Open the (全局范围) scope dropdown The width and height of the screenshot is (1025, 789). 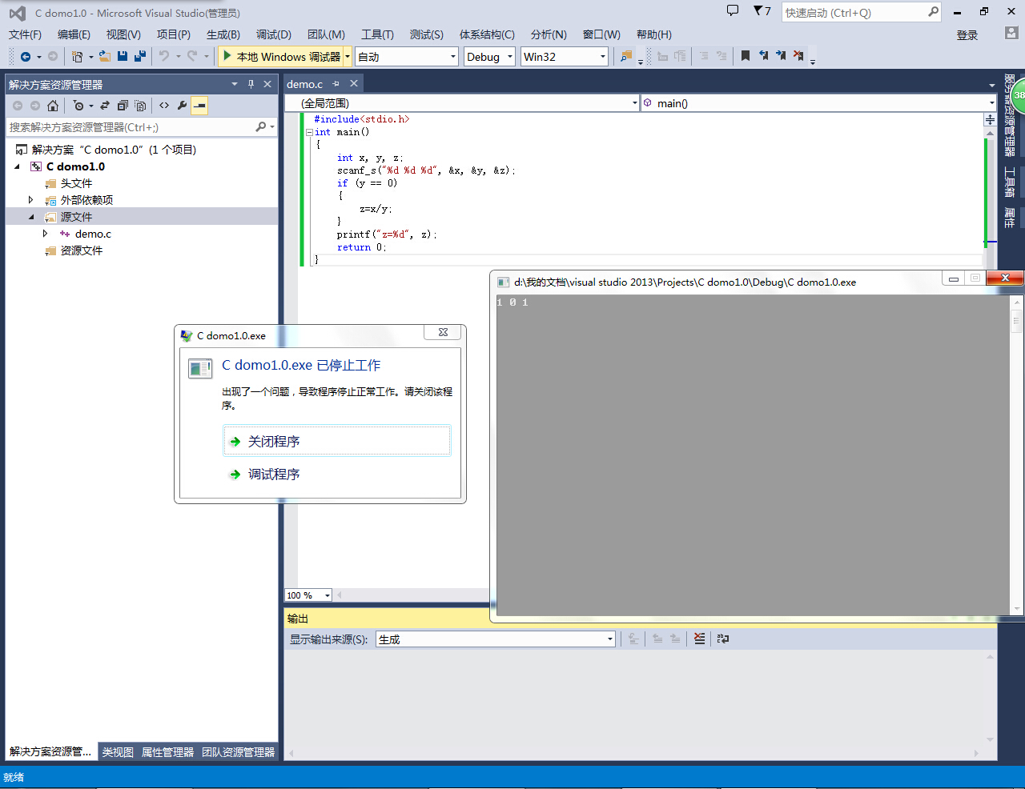(462, 103)
